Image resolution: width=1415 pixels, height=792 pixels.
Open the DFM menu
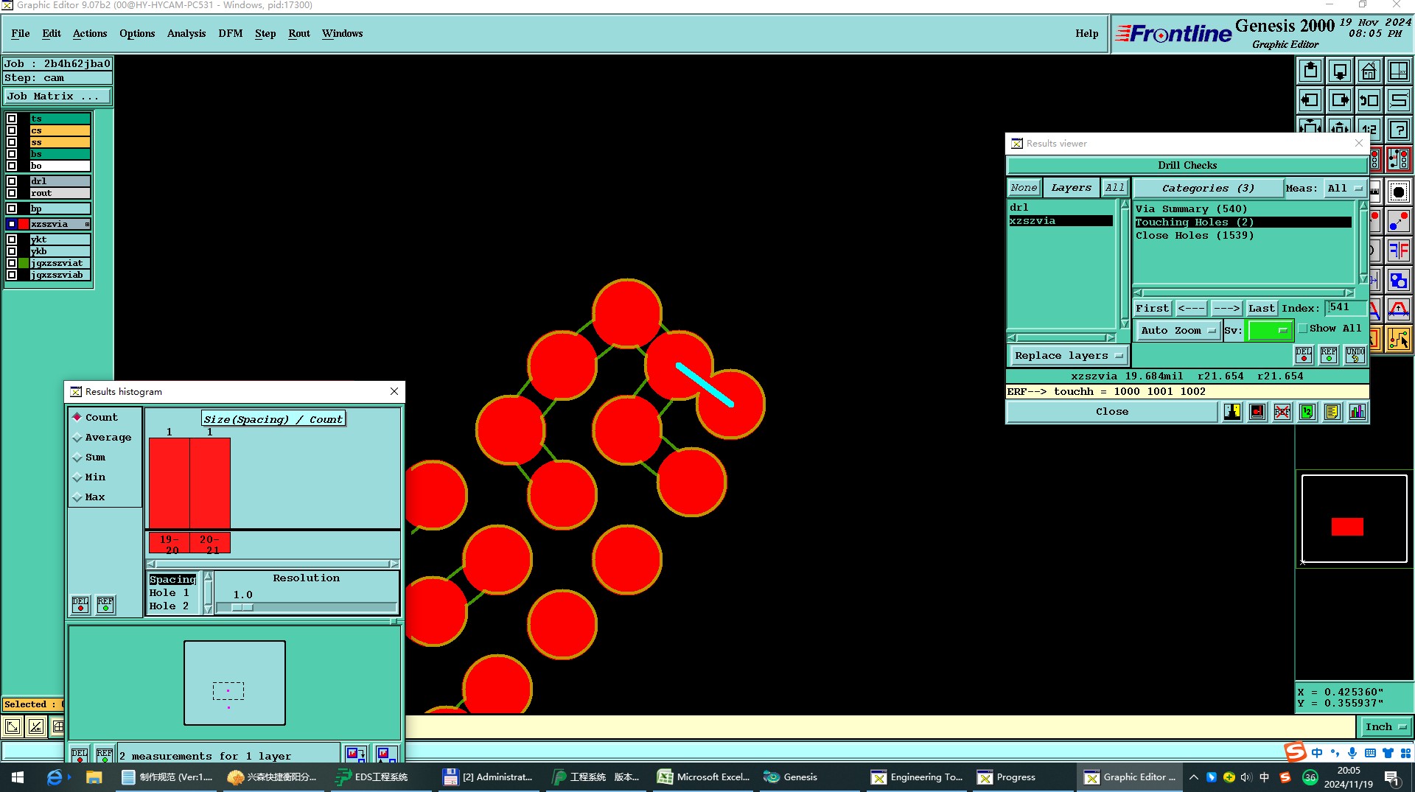(231, 33)
